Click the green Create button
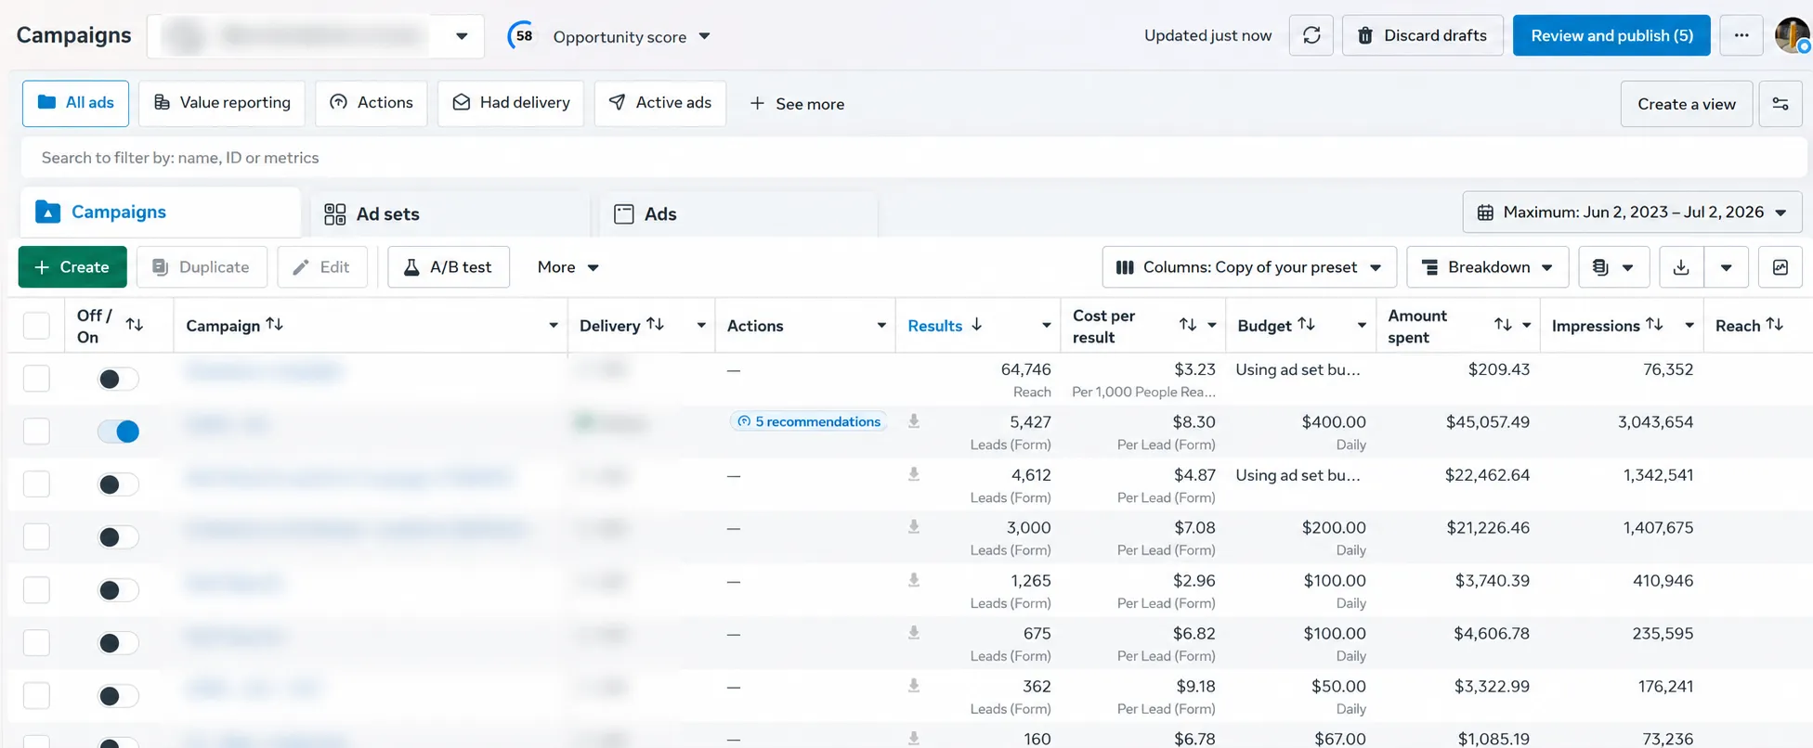Viewport: 1813px width, 748px height. (x=72, y=267)
